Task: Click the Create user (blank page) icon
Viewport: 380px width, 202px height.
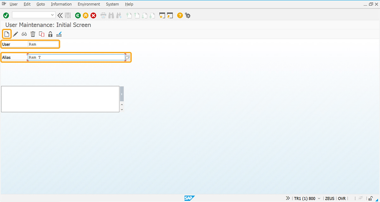Action: [x=7, y=34]
